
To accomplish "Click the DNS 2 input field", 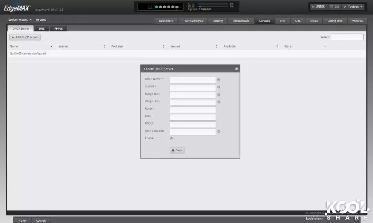I will [193, 124].
